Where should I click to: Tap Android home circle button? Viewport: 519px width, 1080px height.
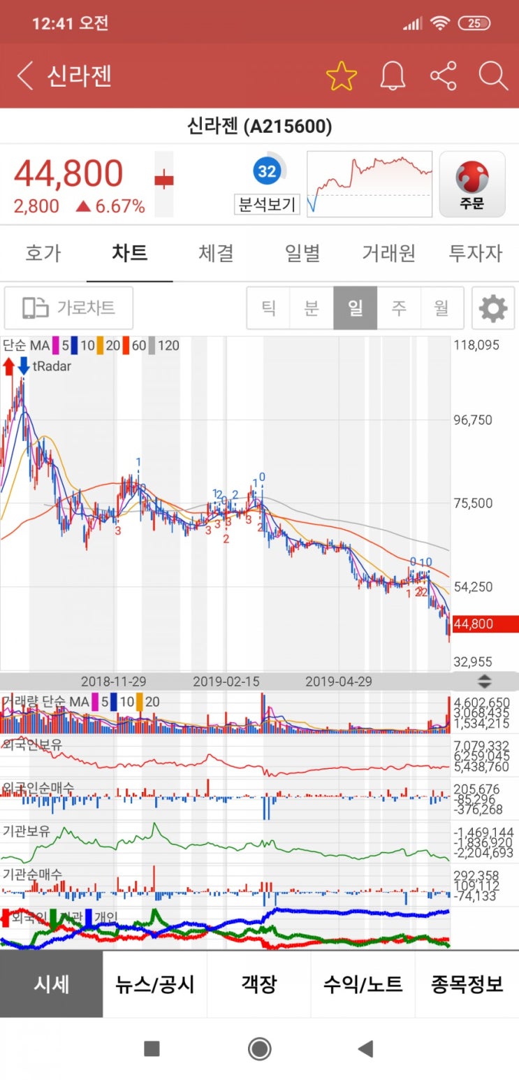259,1049
